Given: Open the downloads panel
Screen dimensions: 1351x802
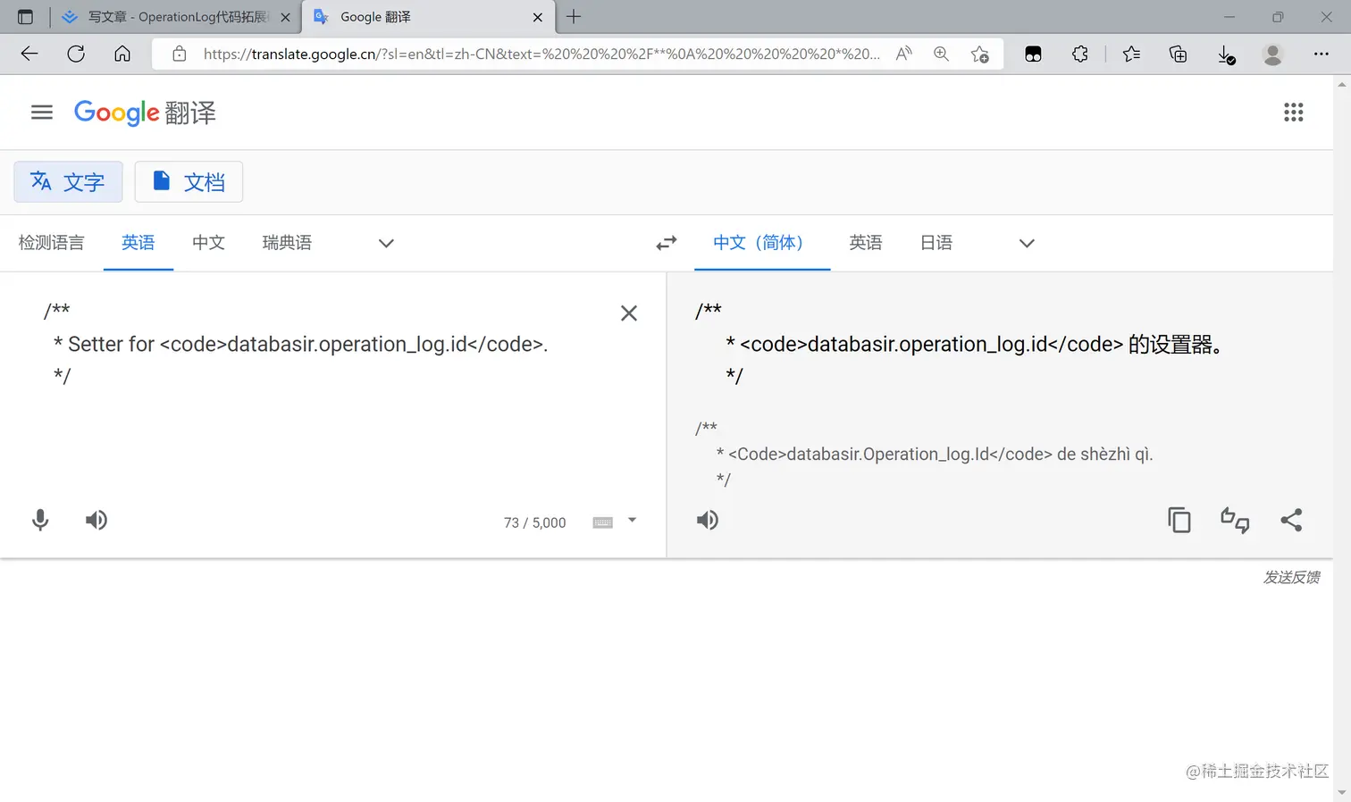Looking at the screenshot, I should point(1227,54).
